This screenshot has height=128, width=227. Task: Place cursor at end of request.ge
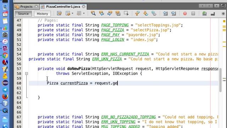pos(117,83)
